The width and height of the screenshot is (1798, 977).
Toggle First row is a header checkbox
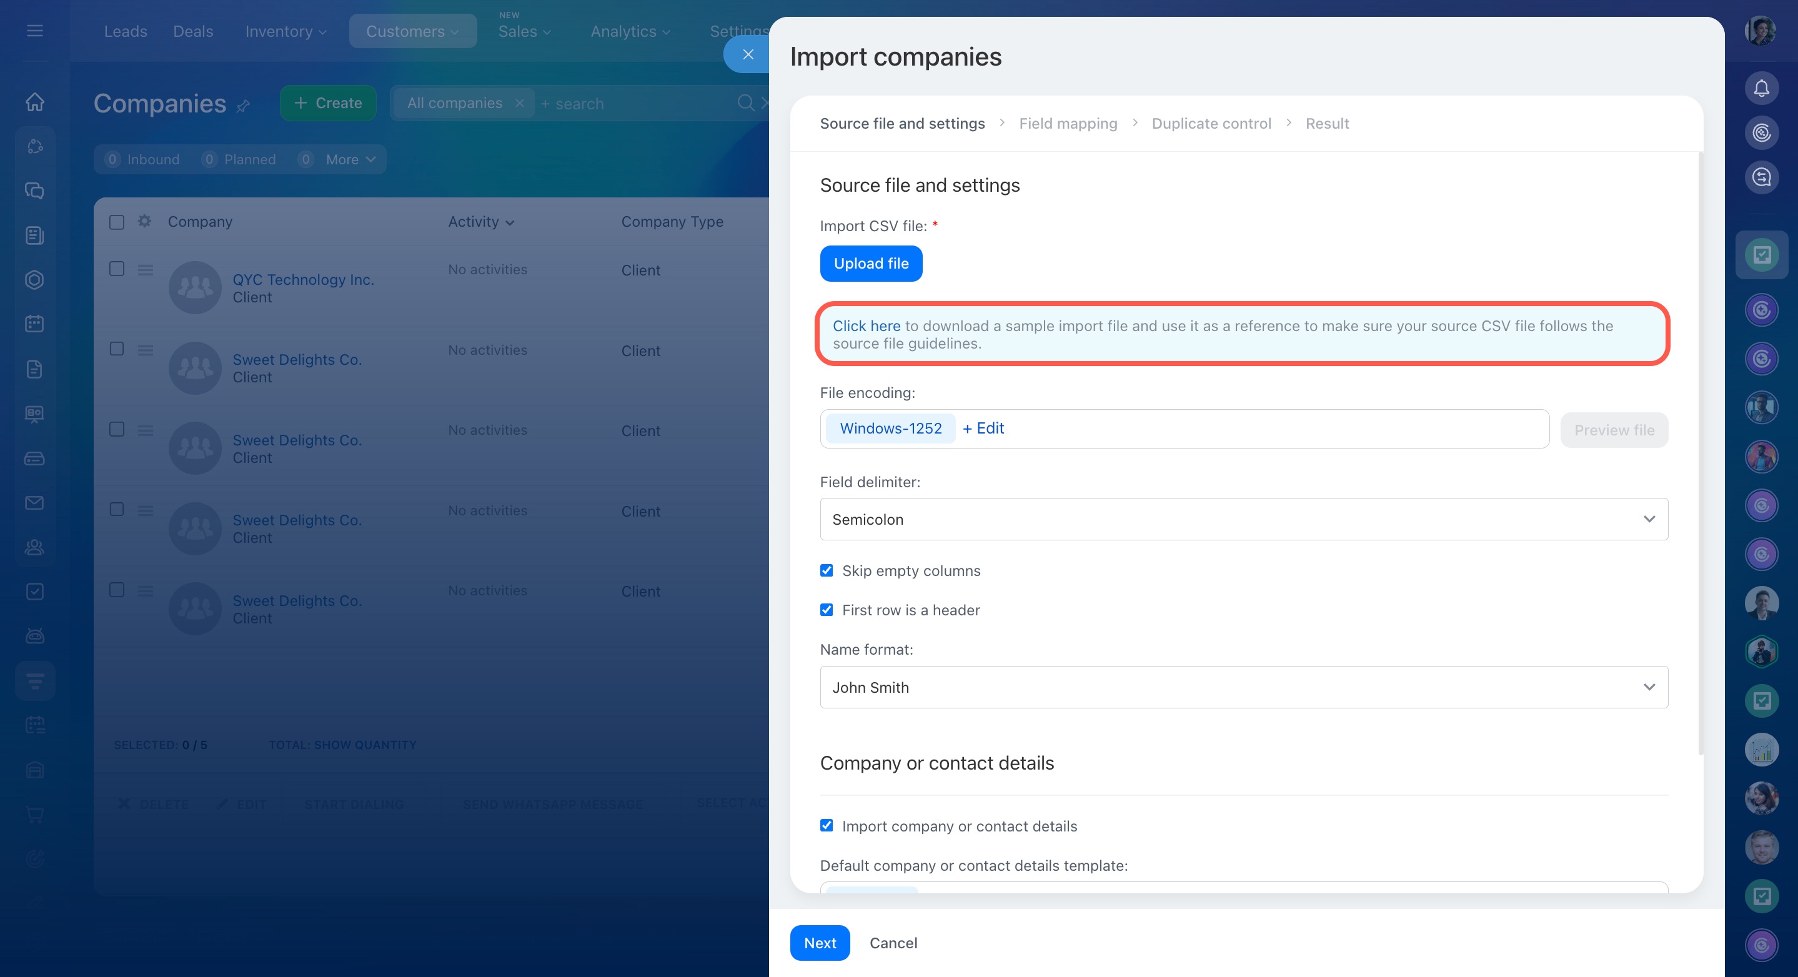coord(827,609)
